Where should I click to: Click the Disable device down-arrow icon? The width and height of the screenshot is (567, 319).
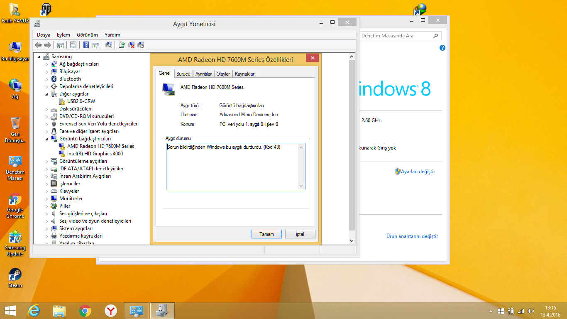[x=141, y=45]
